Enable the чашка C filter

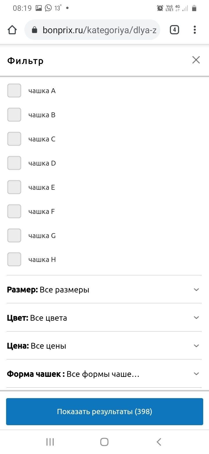pos(14,139)
